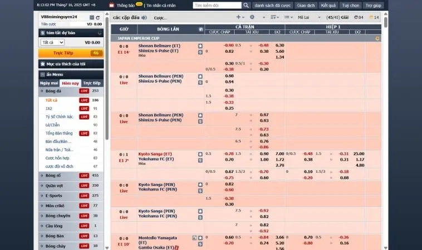This screenshot has width=422, height=250.
Task: Open the Tuỳ chọn menu
Action: 350,6
